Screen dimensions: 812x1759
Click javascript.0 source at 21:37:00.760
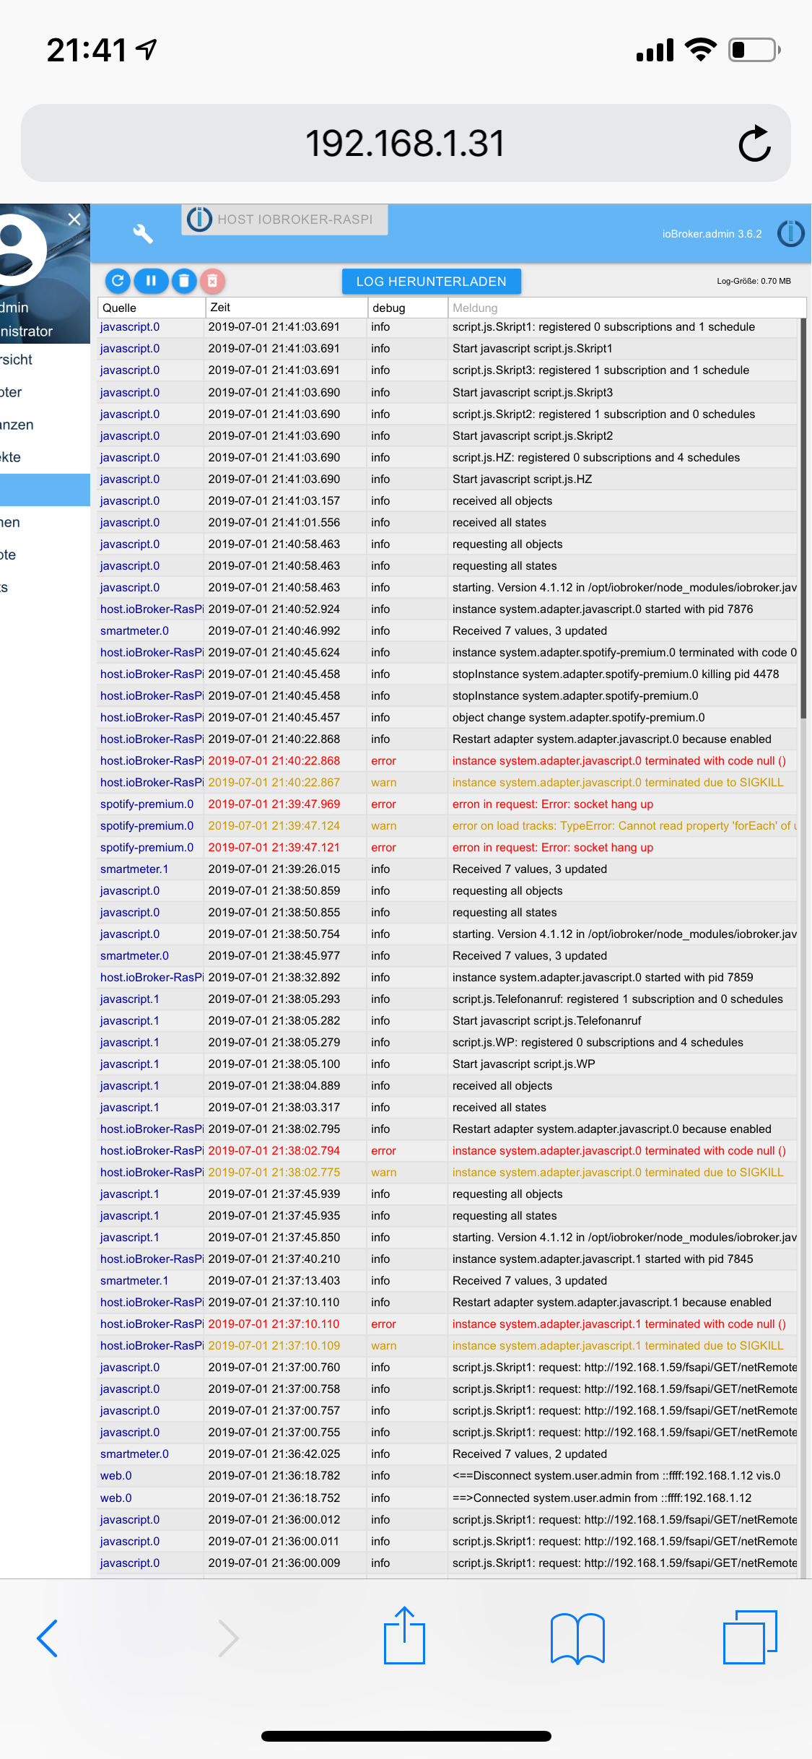(x=130, y=1368)
